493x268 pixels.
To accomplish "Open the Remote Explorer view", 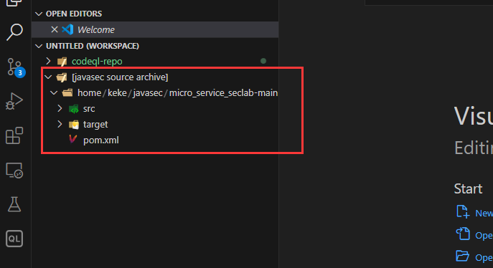I will pos(14,170).
